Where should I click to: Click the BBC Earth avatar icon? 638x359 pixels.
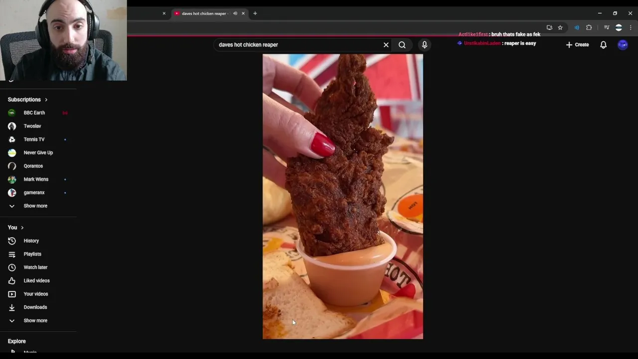pyautogui.click(x=12, y=113)
